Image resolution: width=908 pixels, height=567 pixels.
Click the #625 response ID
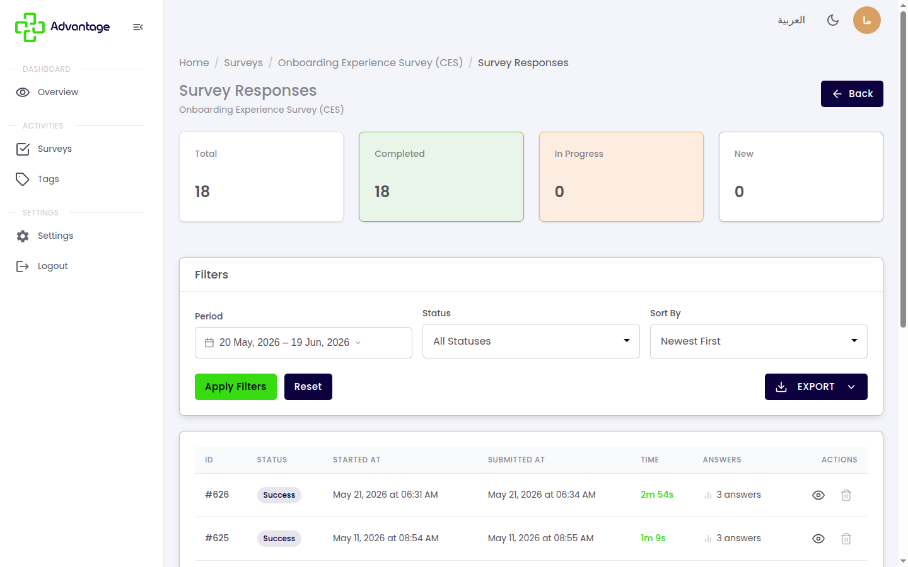pos(217,538)
